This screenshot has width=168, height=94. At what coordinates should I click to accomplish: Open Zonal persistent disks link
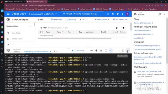142,31
